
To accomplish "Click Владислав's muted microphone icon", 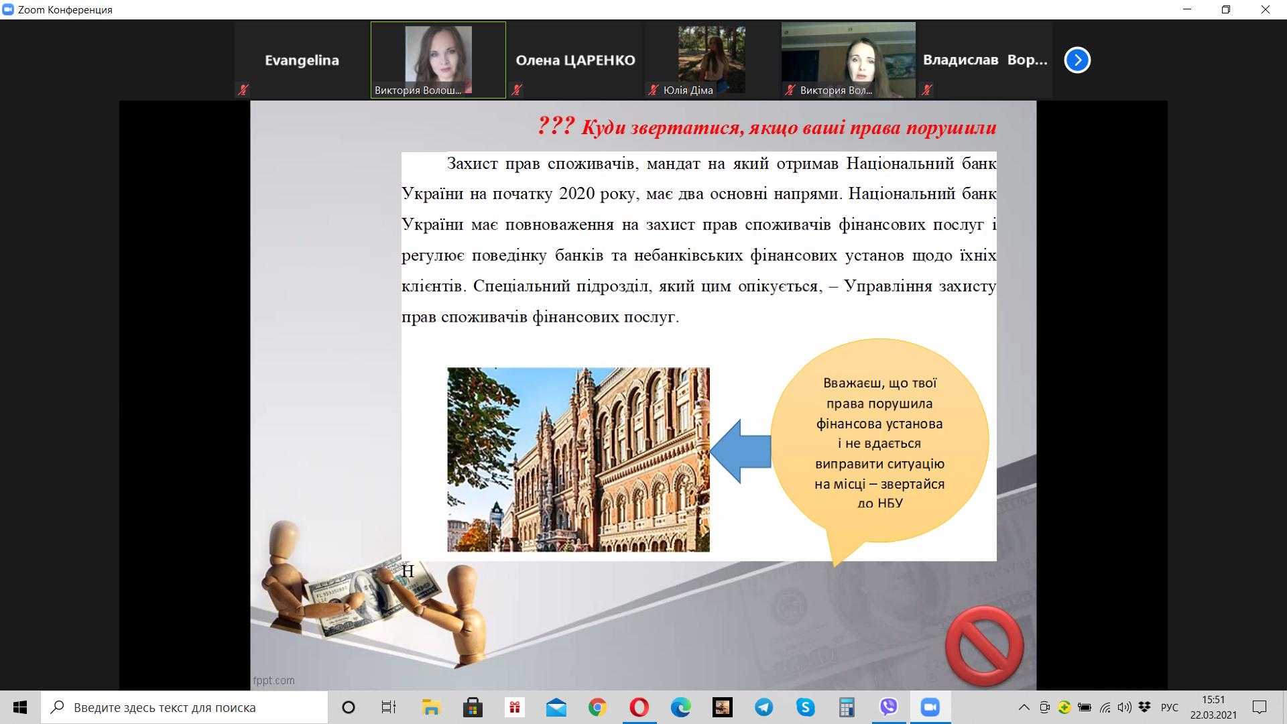I will pyautogui.click(x=927, y=90).
